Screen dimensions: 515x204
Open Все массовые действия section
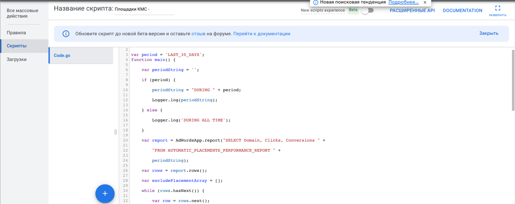(22, 13)
